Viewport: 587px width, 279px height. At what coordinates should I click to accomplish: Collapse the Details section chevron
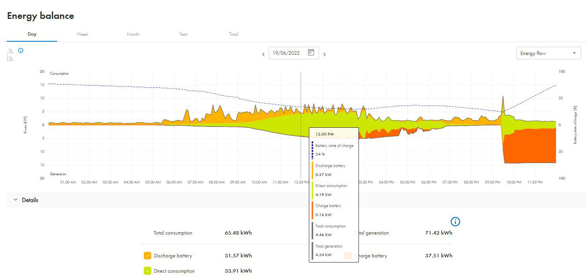16,200
